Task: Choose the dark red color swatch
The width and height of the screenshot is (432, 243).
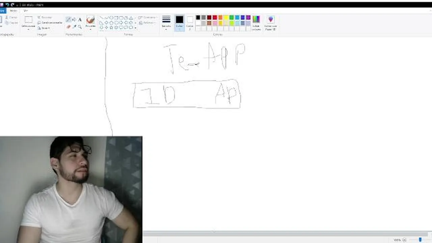Action: point(209,18)
